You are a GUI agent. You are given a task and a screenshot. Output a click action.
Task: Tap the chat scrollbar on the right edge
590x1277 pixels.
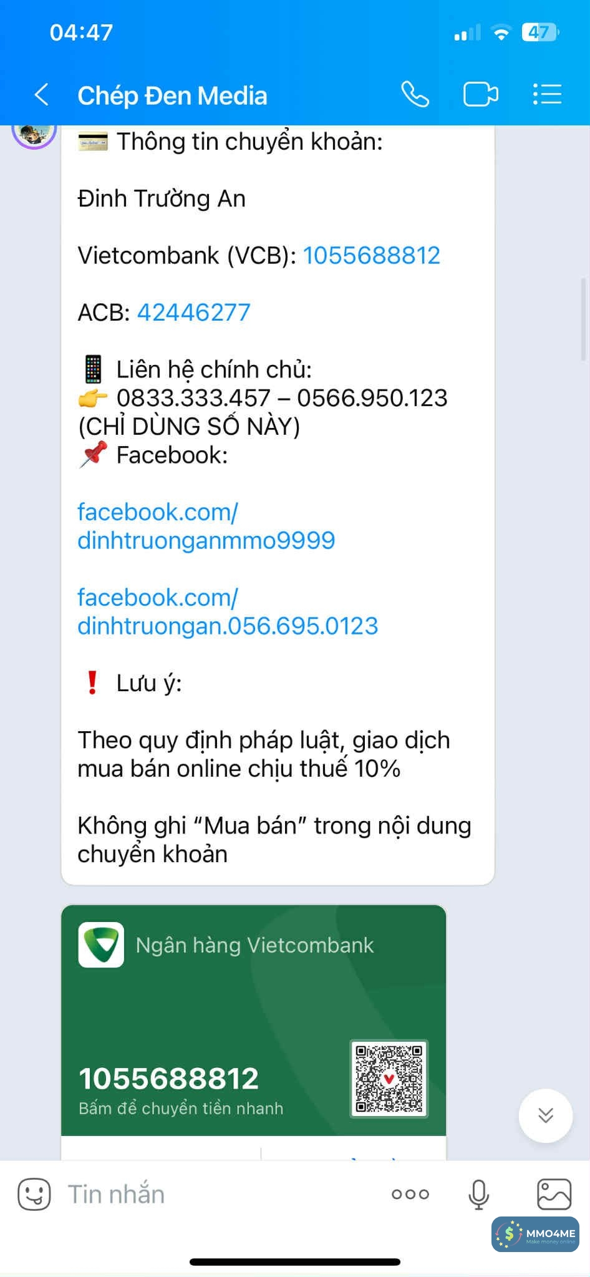(584, 319)
